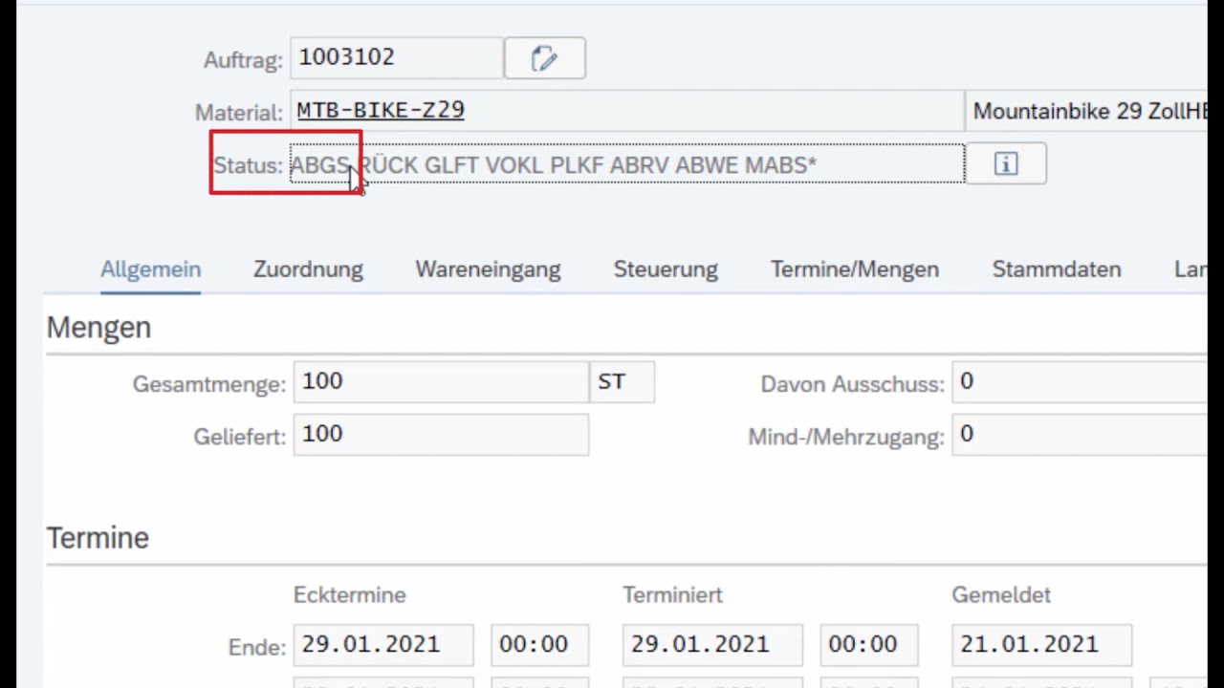Click the Geliefert label
1224x688 pixels.
(x=240, y=437)
